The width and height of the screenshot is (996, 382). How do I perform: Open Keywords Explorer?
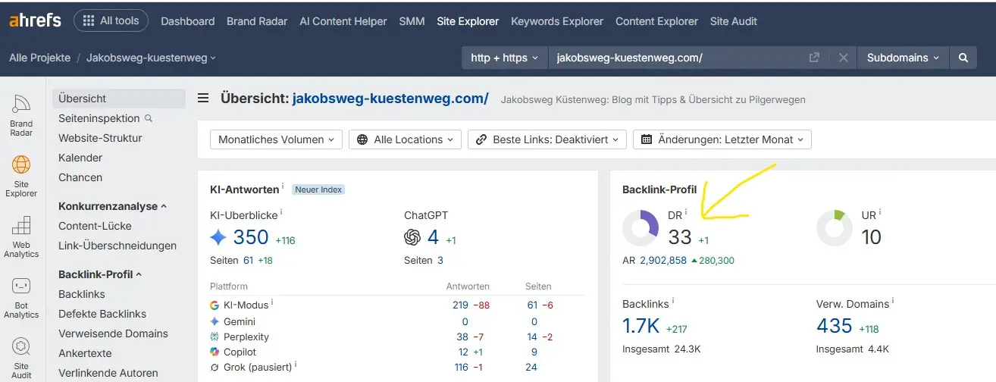pyautogui.click(x=557, y=21)
